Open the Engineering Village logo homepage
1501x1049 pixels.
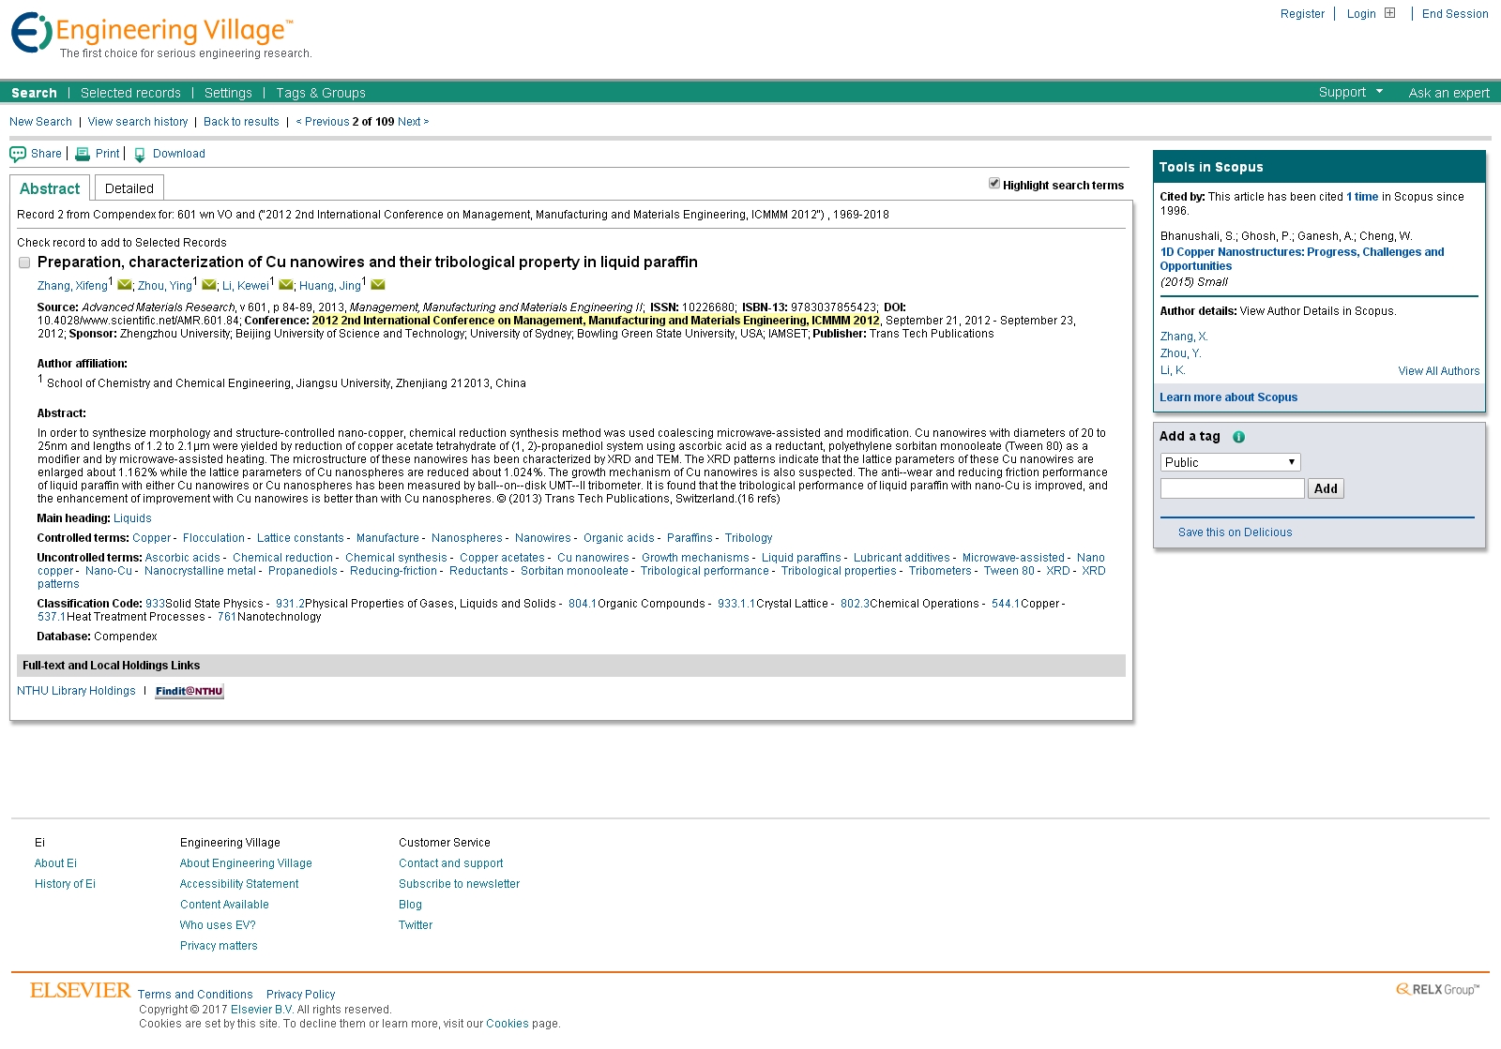152,35
